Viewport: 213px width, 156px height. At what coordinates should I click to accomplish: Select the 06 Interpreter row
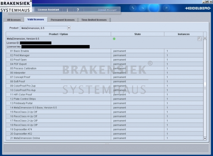click(x=105, y=73)
